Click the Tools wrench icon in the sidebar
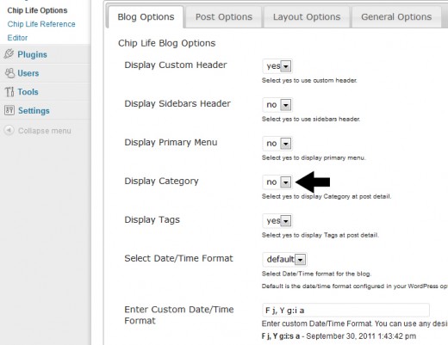 [9, 92]
